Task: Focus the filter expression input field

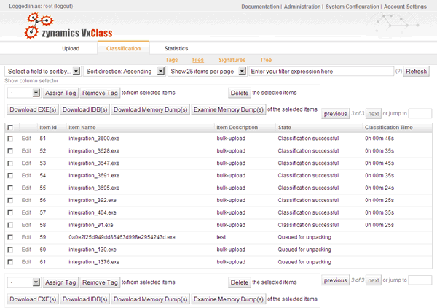Action: (319, 72)
